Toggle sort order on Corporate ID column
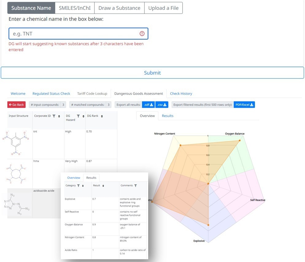Screen dimensions: 305x262 tap(59, 116)
